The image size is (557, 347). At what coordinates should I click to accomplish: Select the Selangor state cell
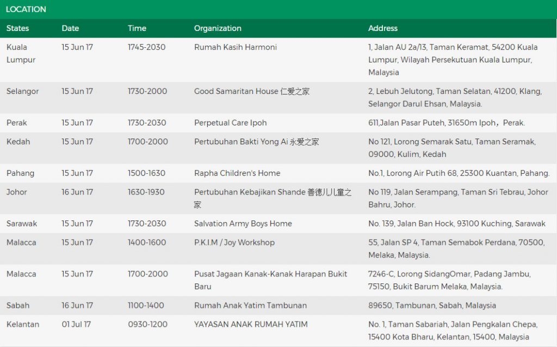pyautogui.click(x=22, y=92)
